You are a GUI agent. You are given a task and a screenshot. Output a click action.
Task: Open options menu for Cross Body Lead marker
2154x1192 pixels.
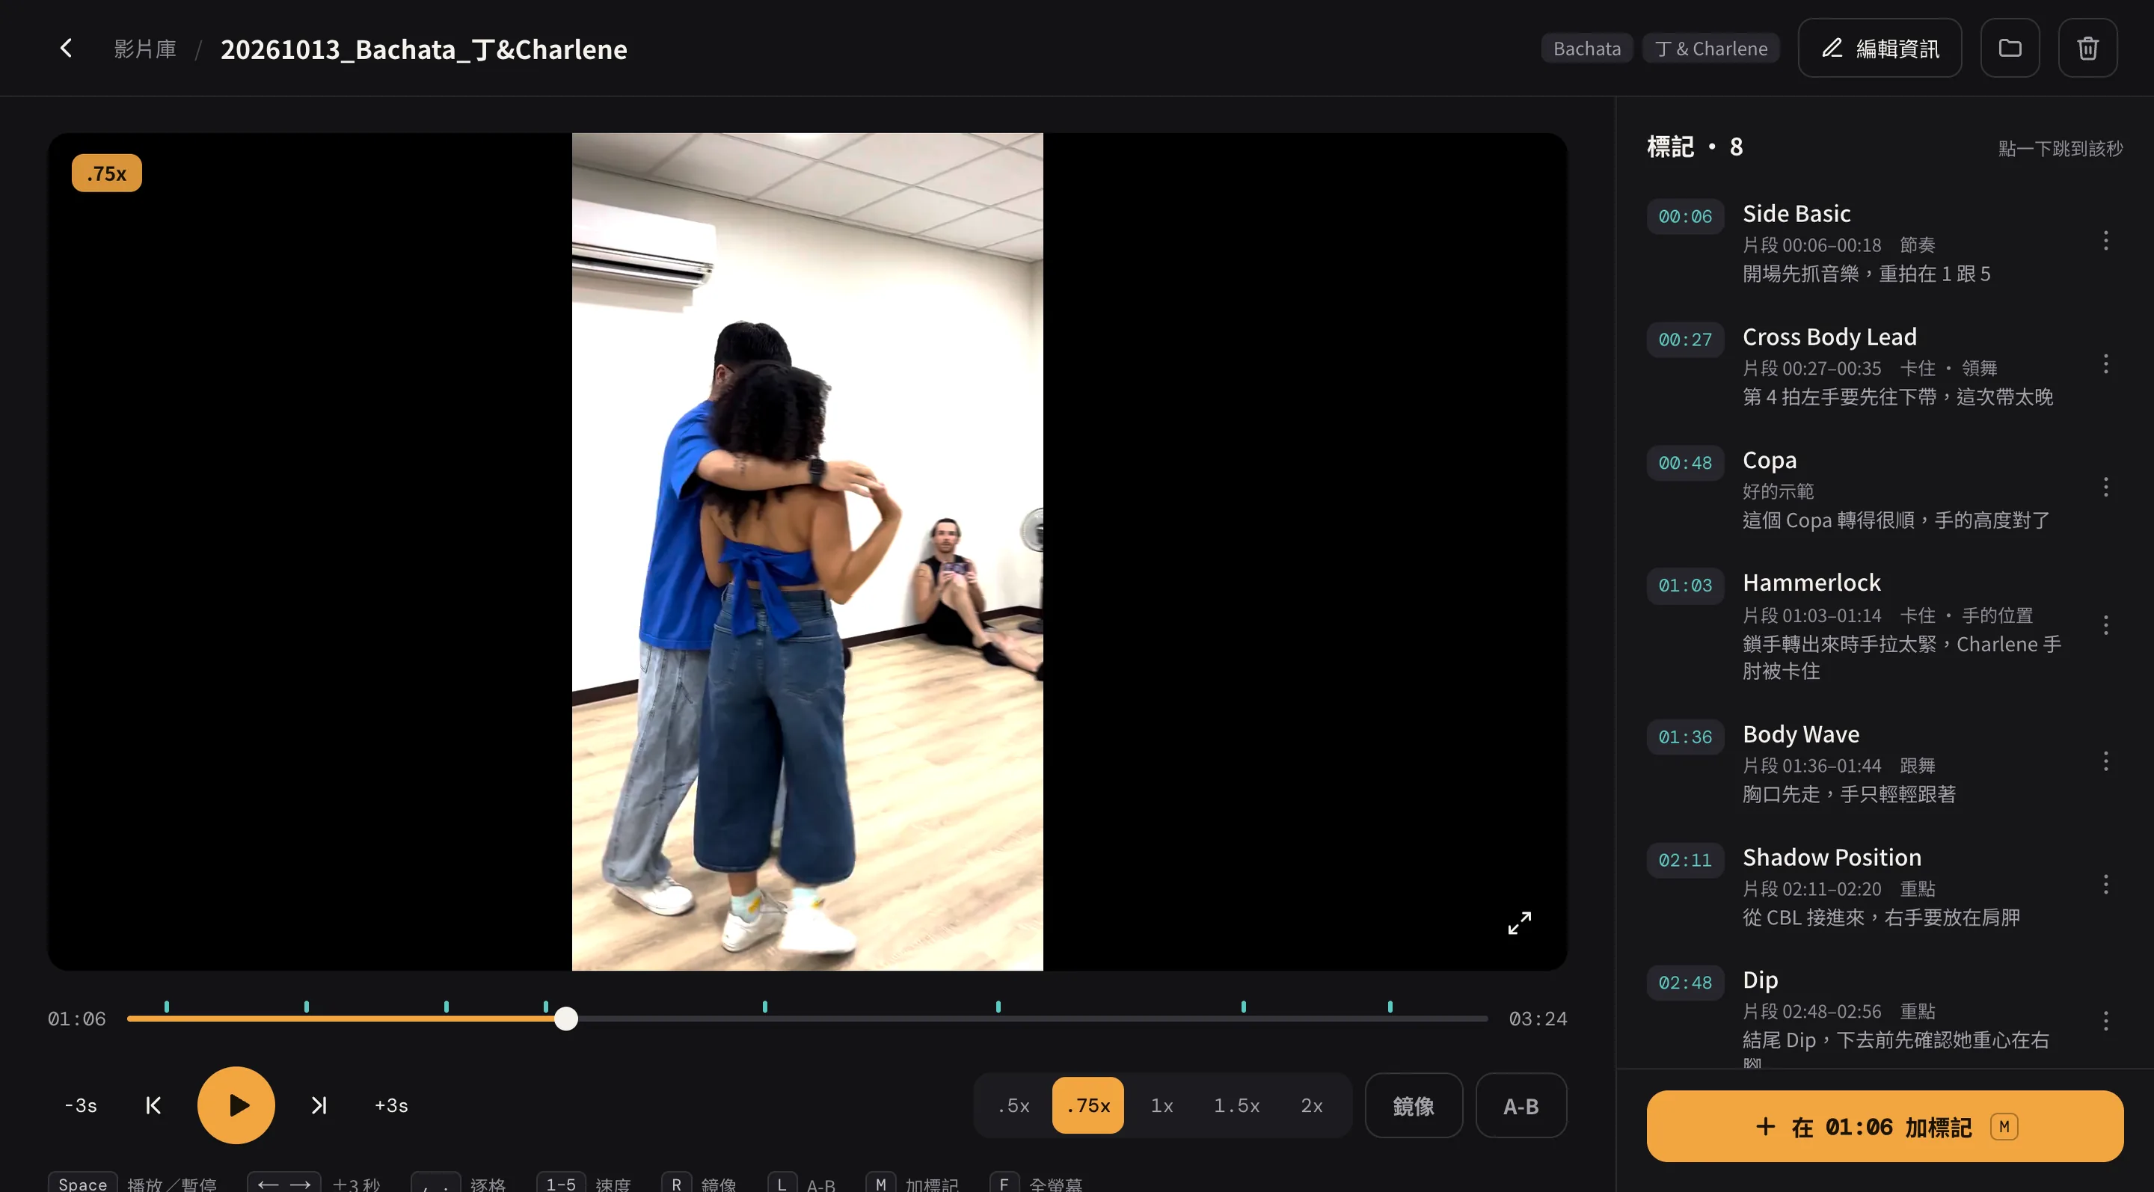coord(2105,363)
